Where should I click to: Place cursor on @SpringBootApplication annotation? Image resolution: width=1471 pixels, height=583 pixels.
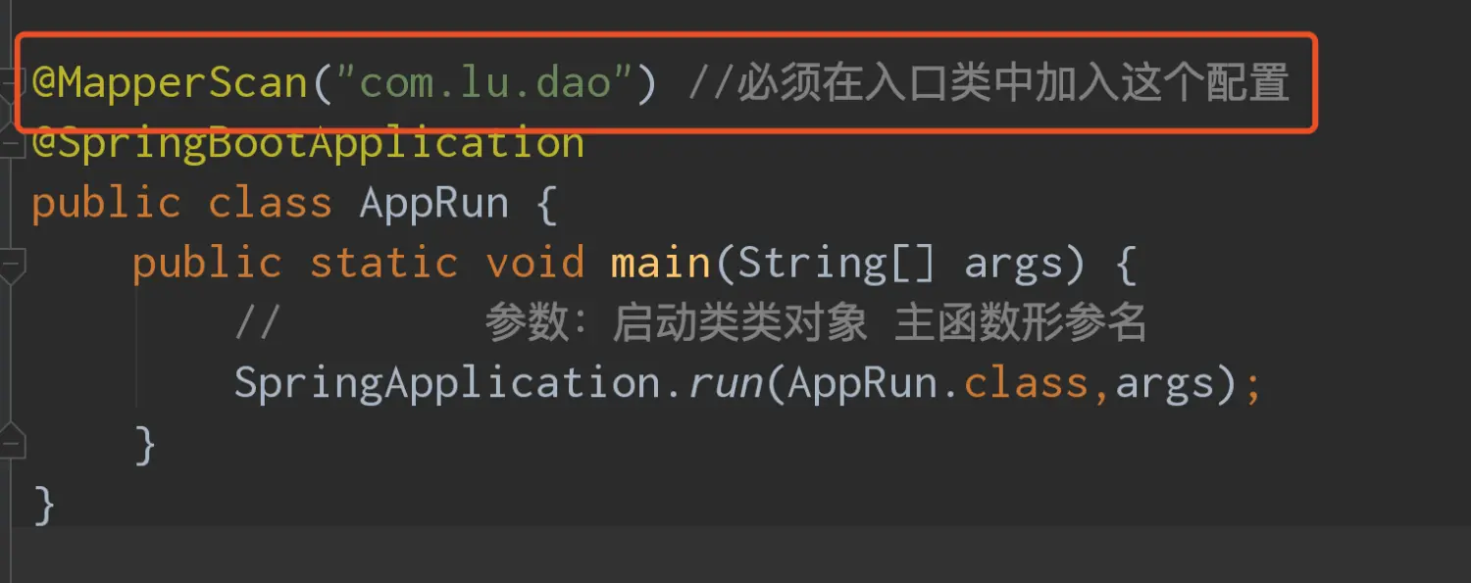(x=308, y=144)
